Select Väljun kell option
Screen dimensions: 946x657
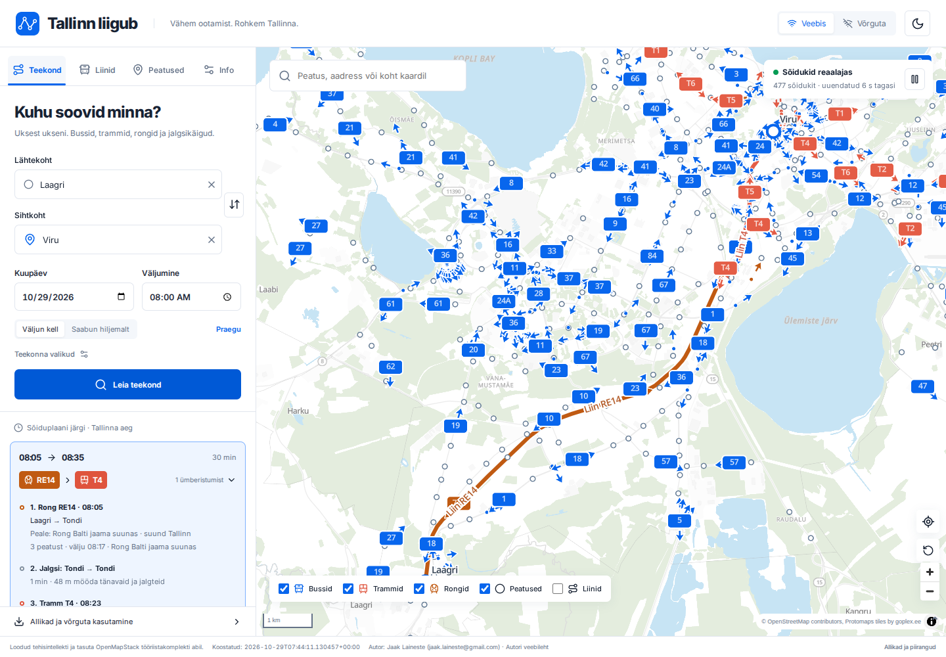(41, 330)
